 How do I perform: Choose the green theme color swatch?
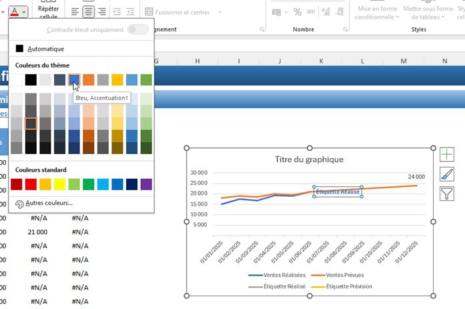(146, 80)
